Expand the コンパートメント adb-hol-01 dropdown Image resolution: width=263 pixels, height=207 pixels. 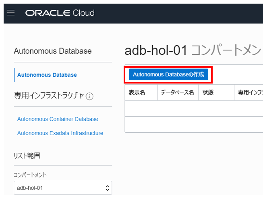[62, 188]
